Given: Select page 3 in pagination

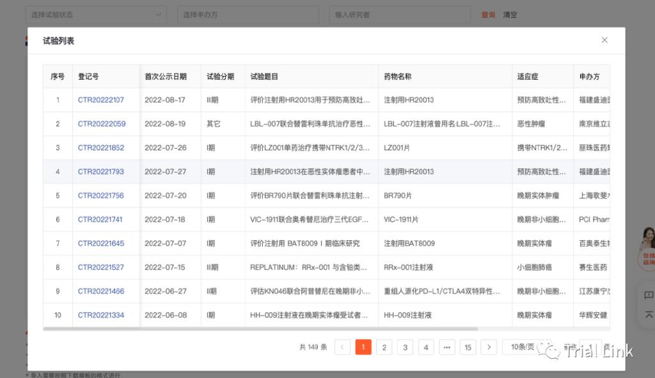Looking at the screenshot, I should tap(405, 347).
